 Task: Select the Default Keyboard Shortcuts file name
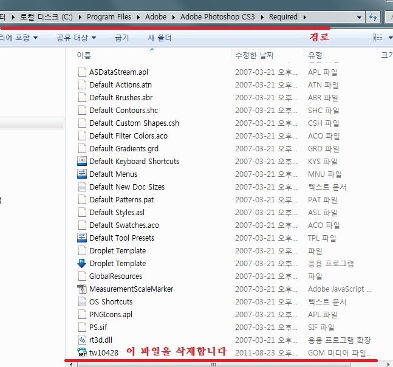pyautogui.click(x=134, y=161)
